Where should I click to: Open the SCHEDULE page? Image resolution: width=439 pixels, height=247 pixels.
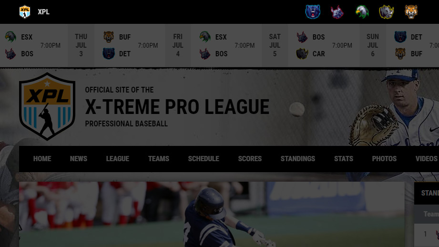click(204, 159)
